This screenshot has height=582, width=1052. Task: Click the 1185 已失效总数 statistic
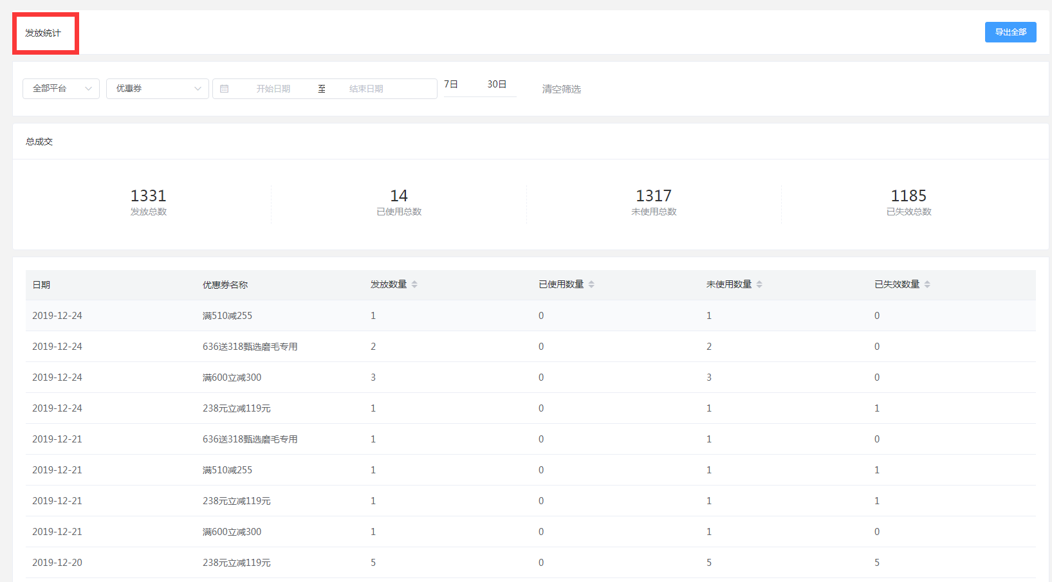pos(909,203)
